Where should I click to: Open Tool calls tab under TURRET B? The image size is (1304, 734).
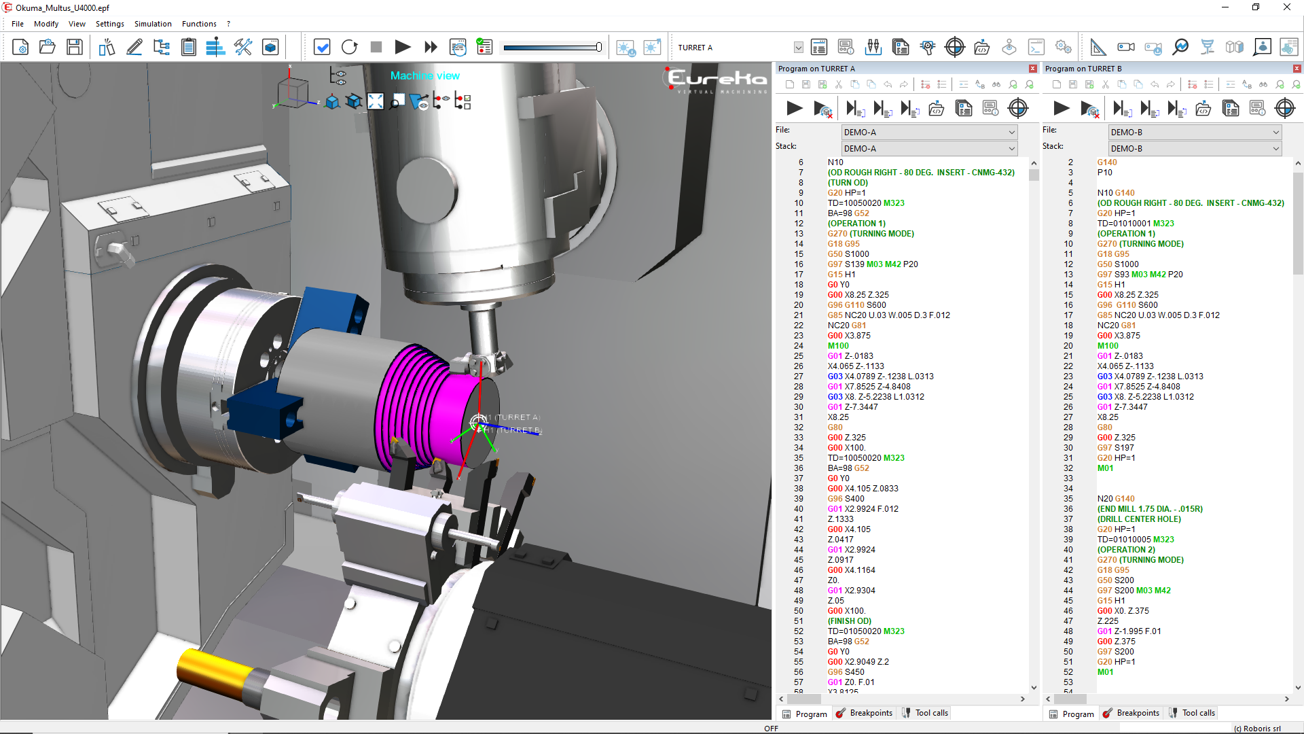pos(1192,713)
